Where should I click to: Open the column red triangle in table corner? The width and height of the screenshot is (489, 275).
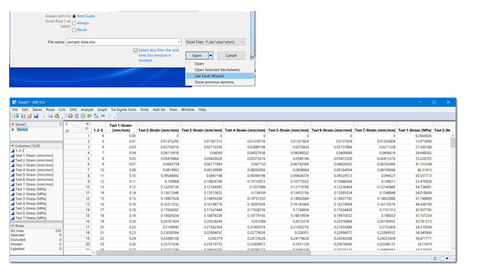coord(87,124)
